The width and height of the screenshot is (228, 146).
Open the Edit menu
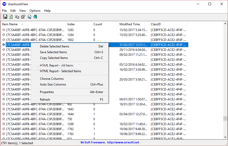[x=13, y=11]
